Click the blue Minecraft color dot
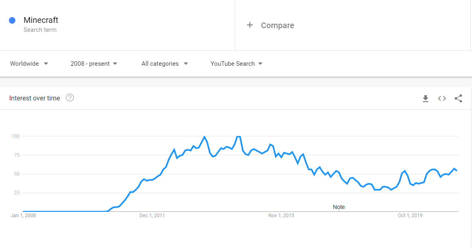Screen dimensions: 472x247 12,20
